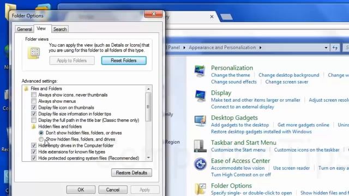Uncheck Hide empty drives in the Computer folder

click(x=34, y=145)
